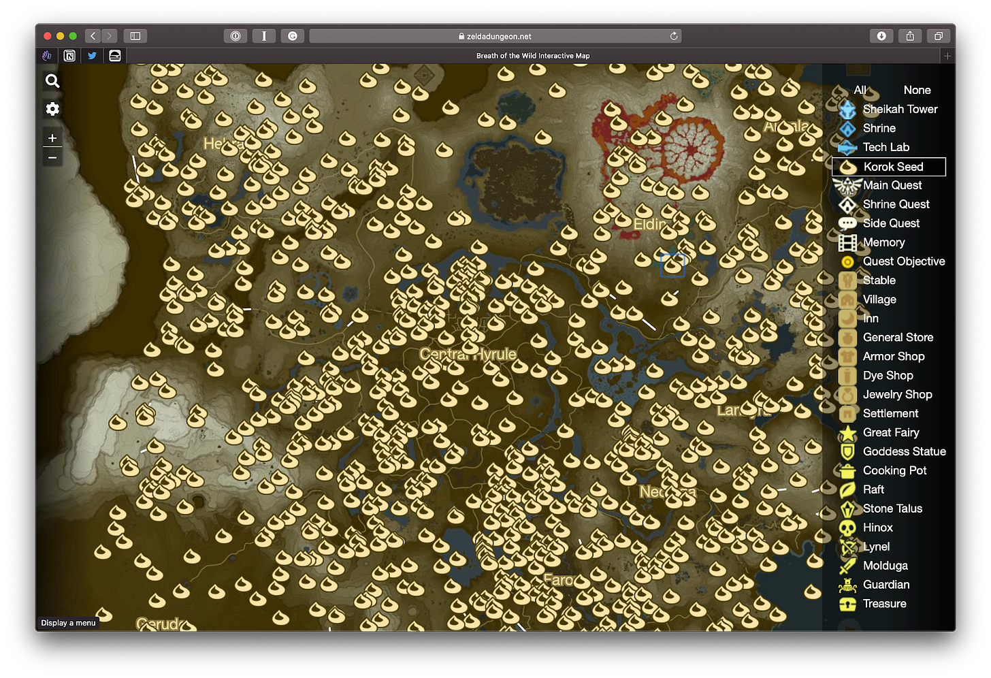
Task: Hide all marker categories with None
Action: pyautogui.click(x=917, y=90)
